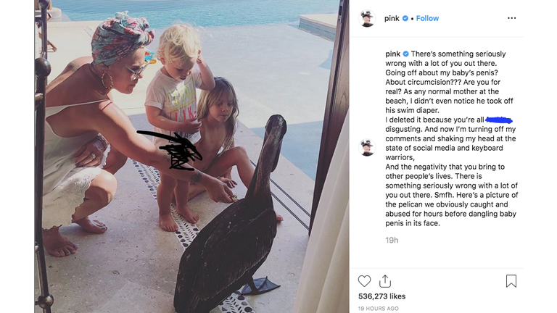Follow the pink account
This screenshot has height=313, width=557.
(427, 18)
